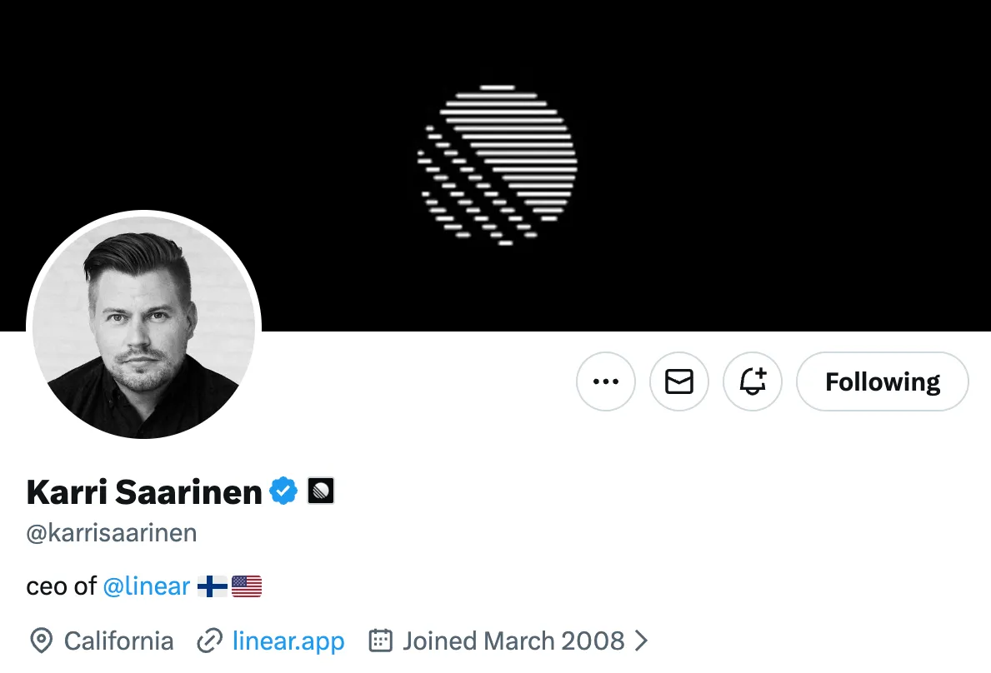Click the Linear affiliation badge beside the name
Screen dimensions: 991x673
pos(321,491)
